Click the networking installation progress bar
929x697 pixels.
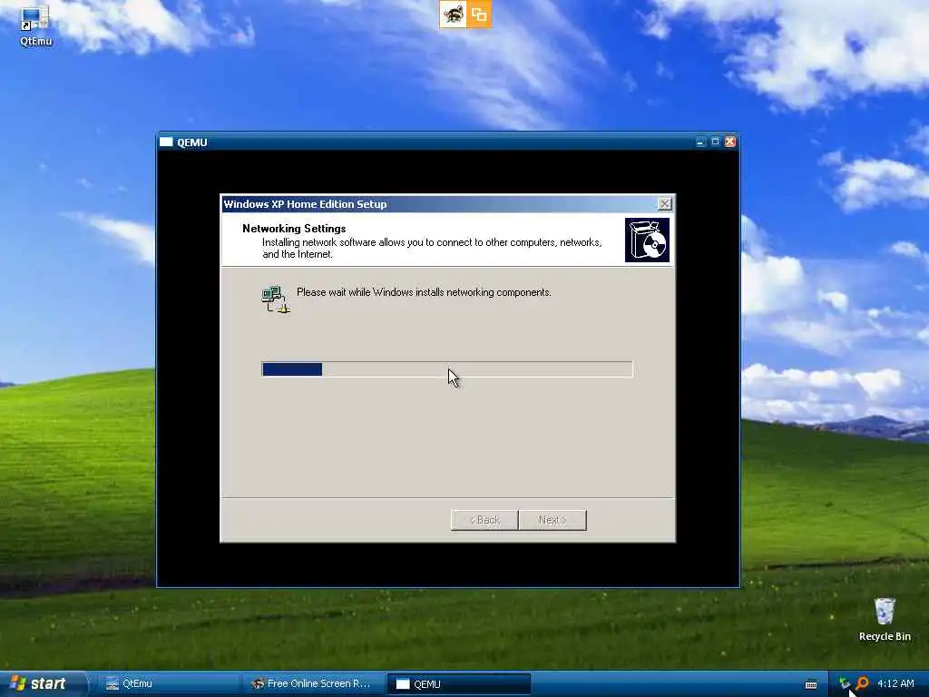[x=447, y=369]
